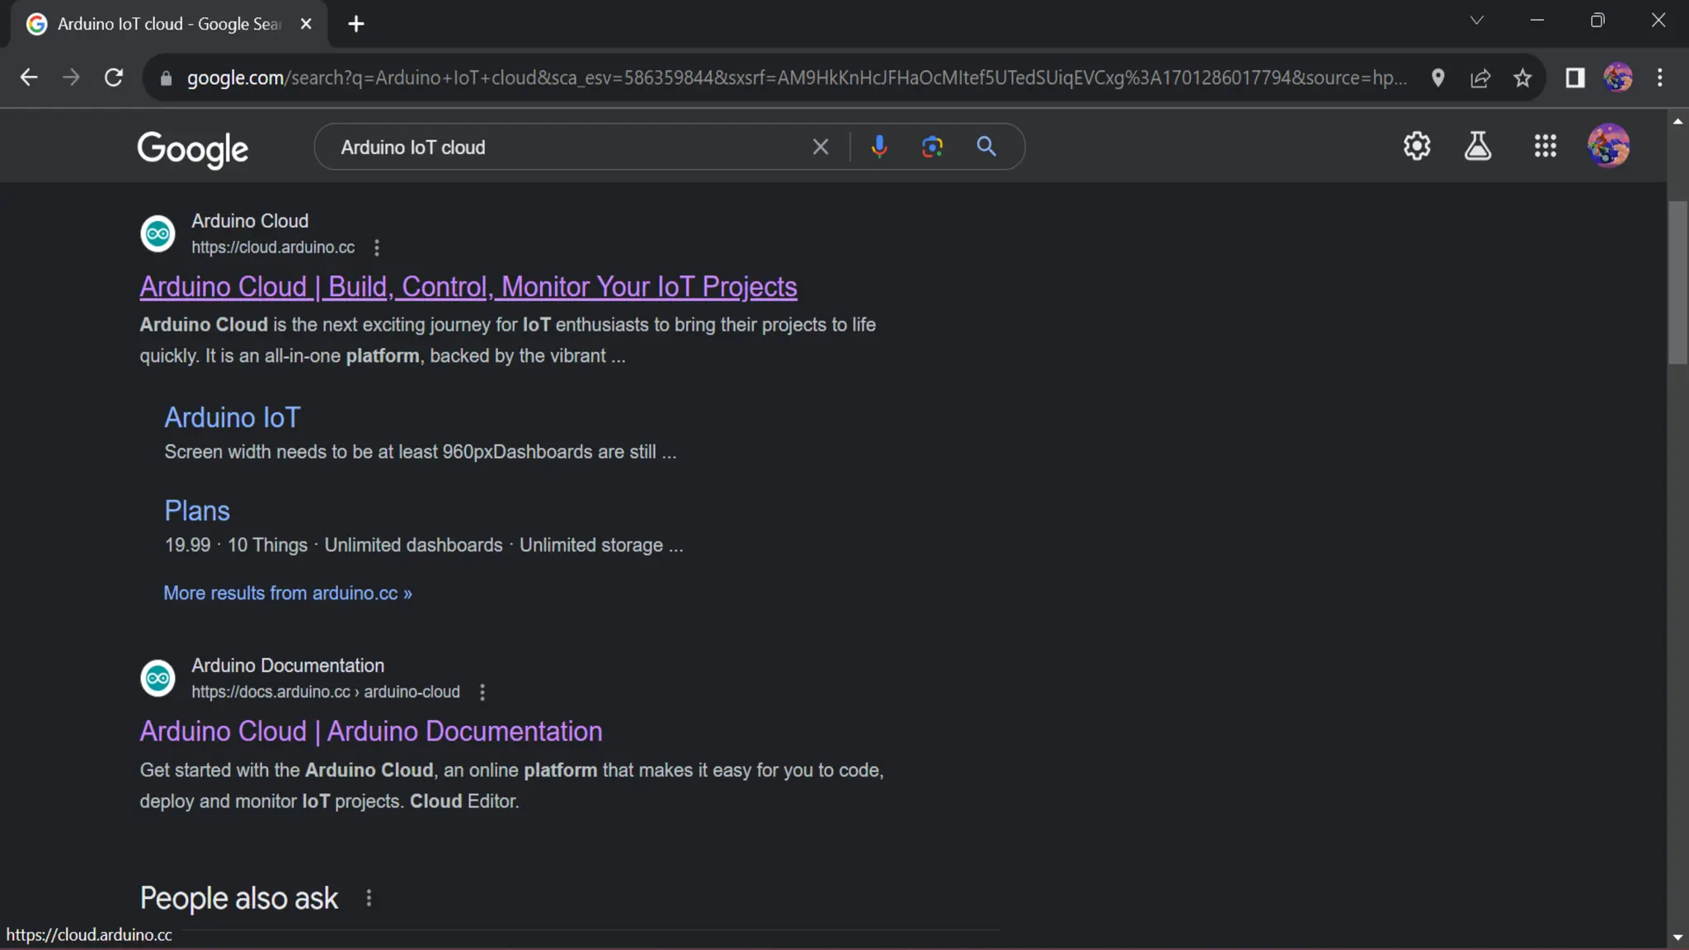The width and height of the screenshot is (1689, 950).
Task: Open the Google apps grid
Action: pyautogui.click(x=1545, y=146)
